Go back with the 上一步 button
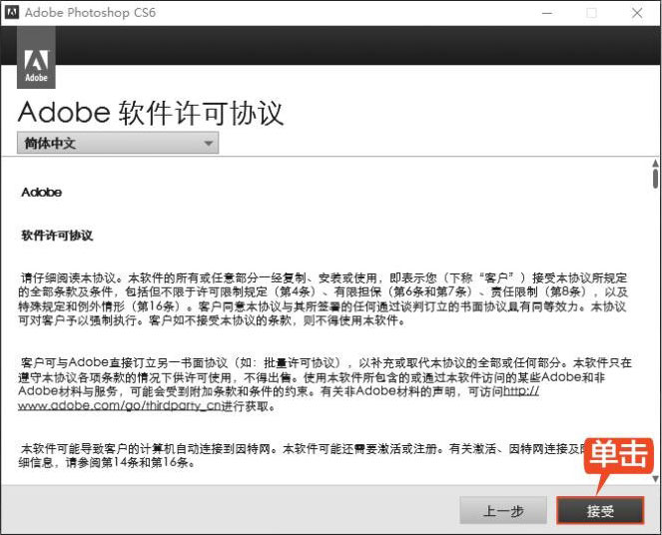Image resolution: width=662 pixels, height=535 pixels. pyautogui.click(x=503, y=510)
